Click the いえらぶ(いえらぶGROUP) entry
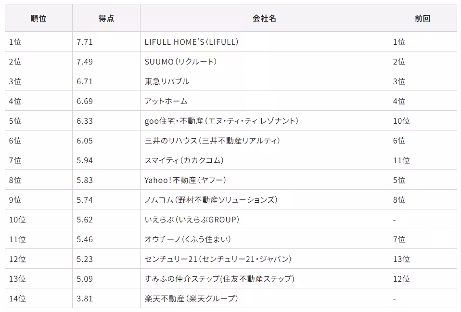 [x=192, y=220]
